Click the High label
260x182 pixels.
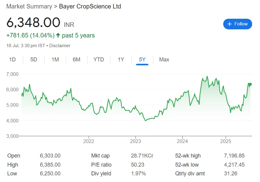(13, 165)
